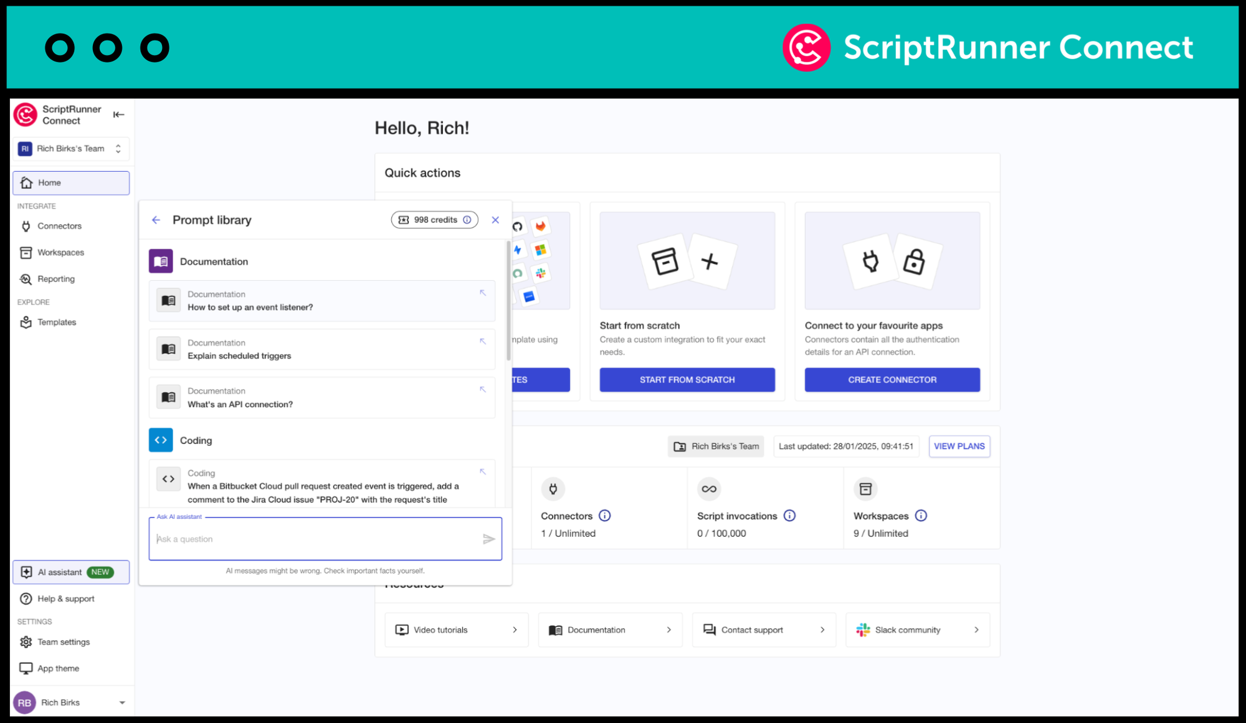This screenshot has width=1246, height=723.
Task: Click the chevron on Contact support
Action: (822, 630)
